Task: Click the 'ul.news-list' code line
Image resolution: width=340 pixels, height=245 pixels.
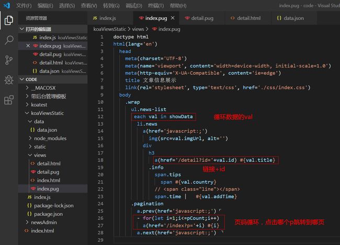Action: coord(149,109)
